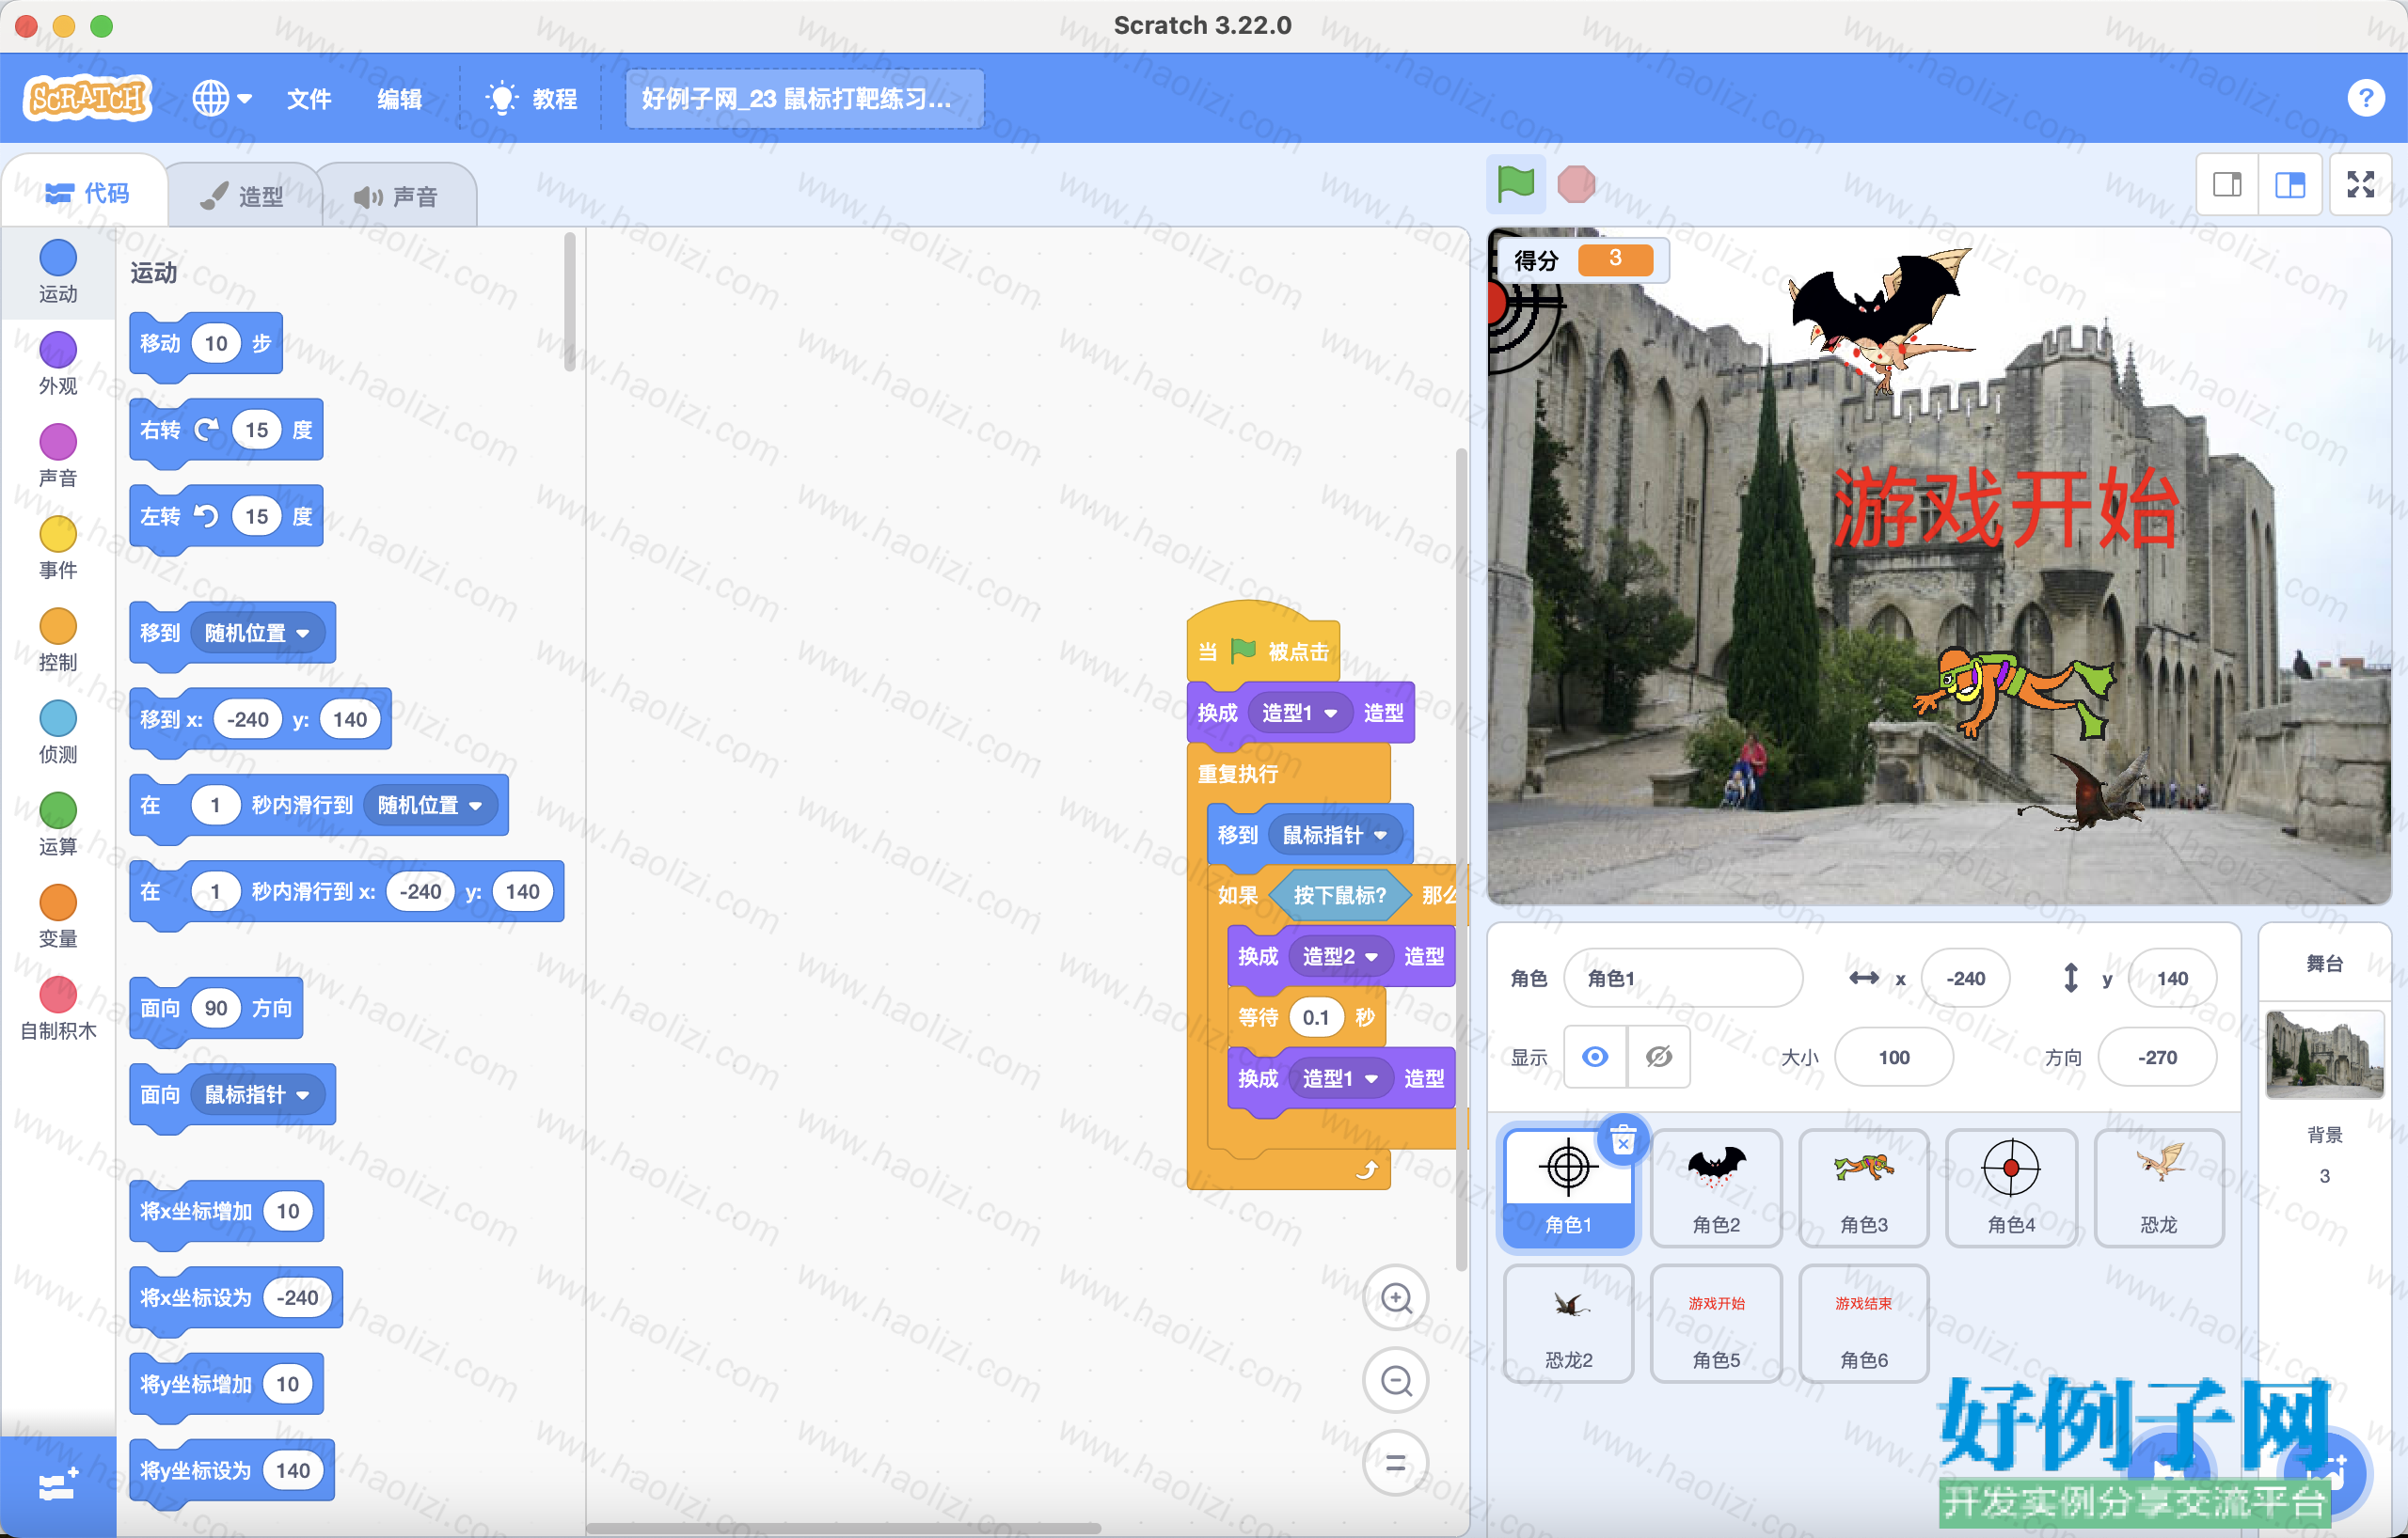Select the 运动 block category
The image size is (2408, 1538).
[x=58, y=271]
